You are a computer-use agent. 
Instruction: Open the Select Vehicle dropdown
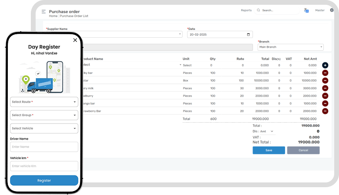coord(44,128)
